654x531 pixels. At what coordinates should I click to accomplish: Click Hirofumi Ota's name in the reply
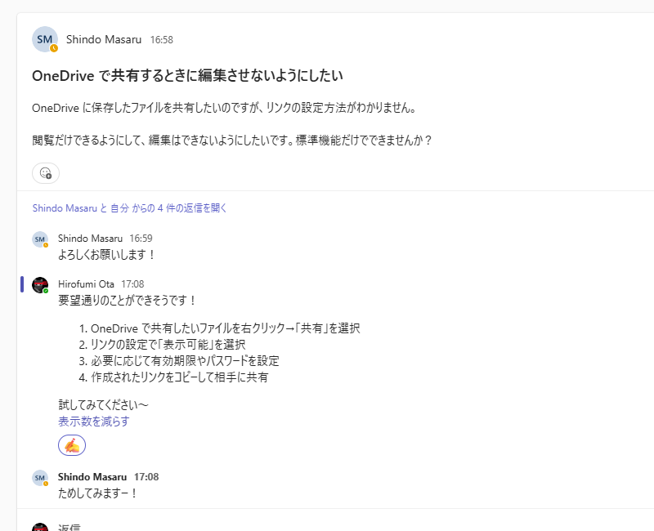click(x=86, y=284)
